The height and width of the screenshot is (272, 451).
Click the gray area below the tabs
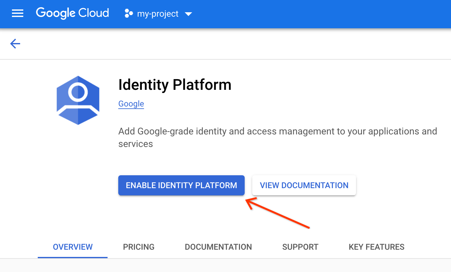(x=225, y=266)
